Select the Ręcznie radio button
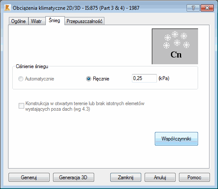 (x=89, y=79)
